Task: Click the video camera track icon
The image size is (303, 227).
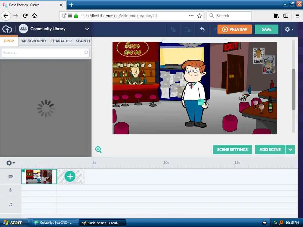Action: [11, 176]
